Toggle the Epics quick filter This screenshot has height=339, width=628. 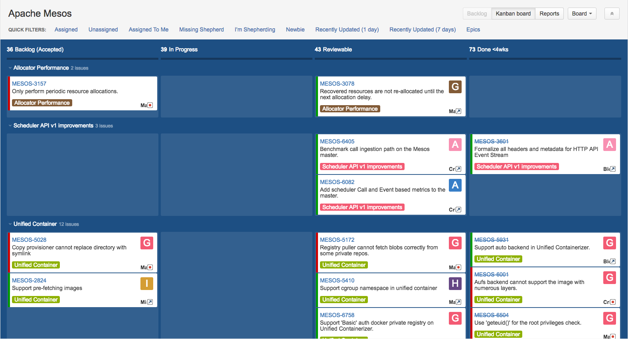pyautogui.click(x=473, y=29)
